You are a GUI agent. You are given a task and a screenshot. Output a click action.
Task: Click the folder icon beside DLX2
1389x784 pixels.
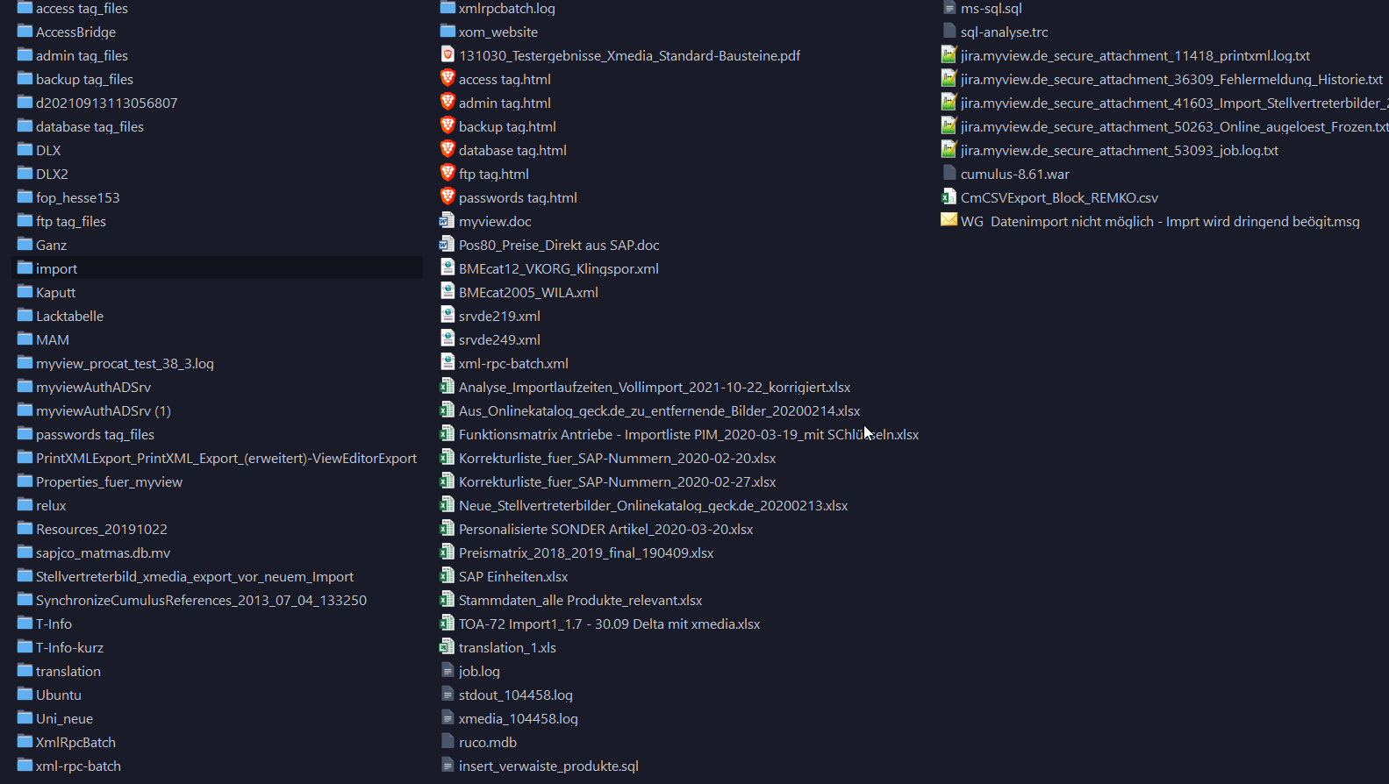[25, 174]
